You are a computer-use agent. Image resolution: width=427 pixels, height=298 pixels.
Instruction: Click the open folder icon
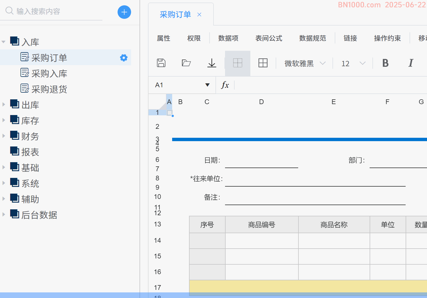pyautogui.click(x=186, y=63)
